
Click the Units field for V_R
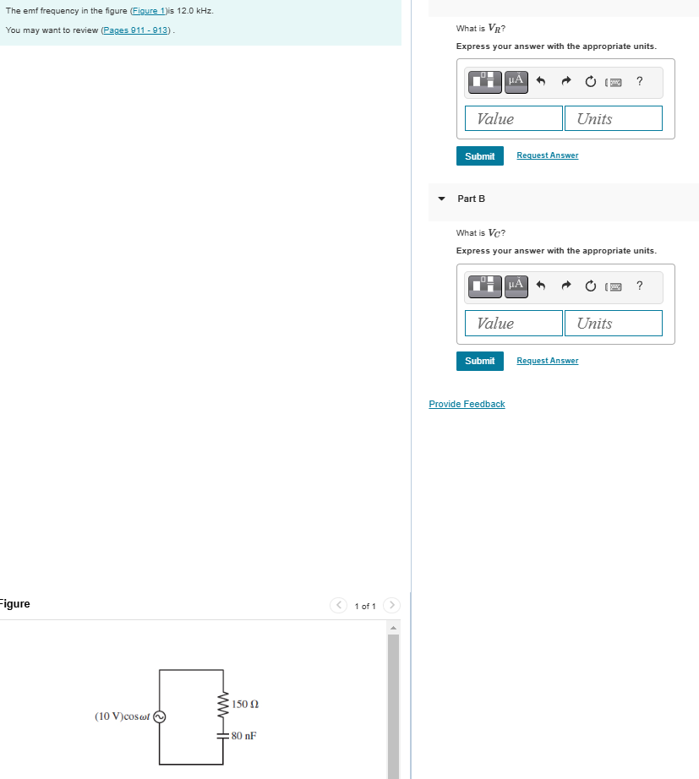click(614, 118)
